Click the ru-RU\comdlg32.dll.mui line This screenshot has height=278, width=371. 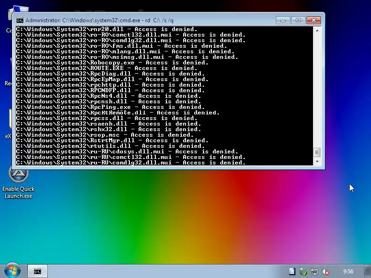[x=131, y=163]
